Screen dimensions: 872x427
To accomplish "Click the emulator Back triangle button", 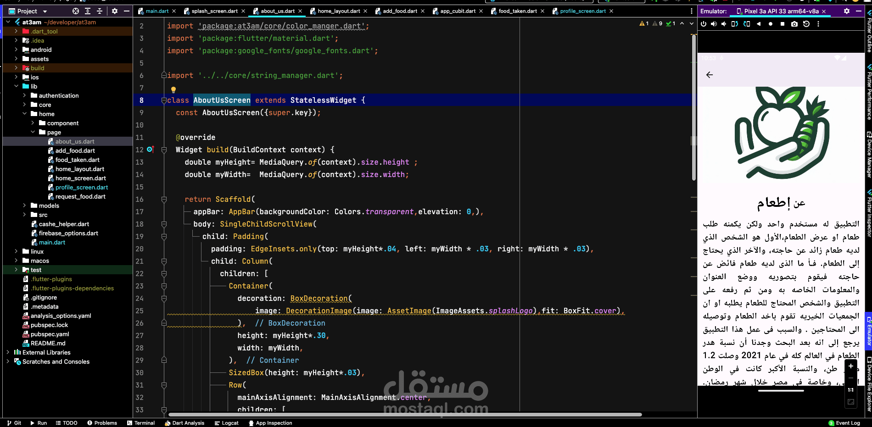I will tap(759, 24).
